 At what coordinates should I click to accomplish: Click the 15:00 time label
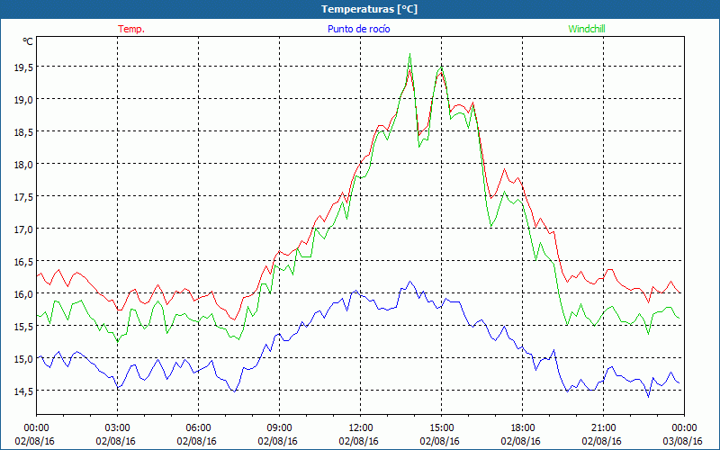tap(441, 427)
